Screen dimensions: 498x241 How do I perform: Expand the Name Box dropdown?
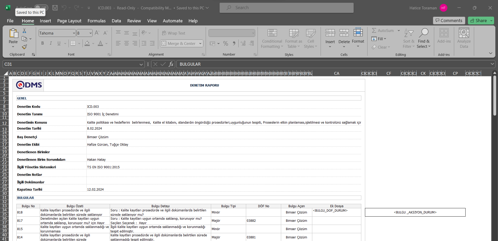[141, 64]
